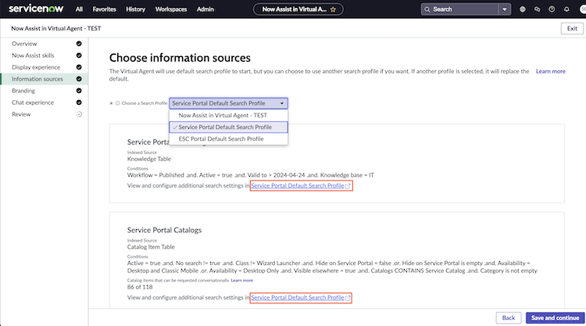Click the Knowledge Table indexed source text
This screenshot has height=326, width=586.
pos(148,159)
